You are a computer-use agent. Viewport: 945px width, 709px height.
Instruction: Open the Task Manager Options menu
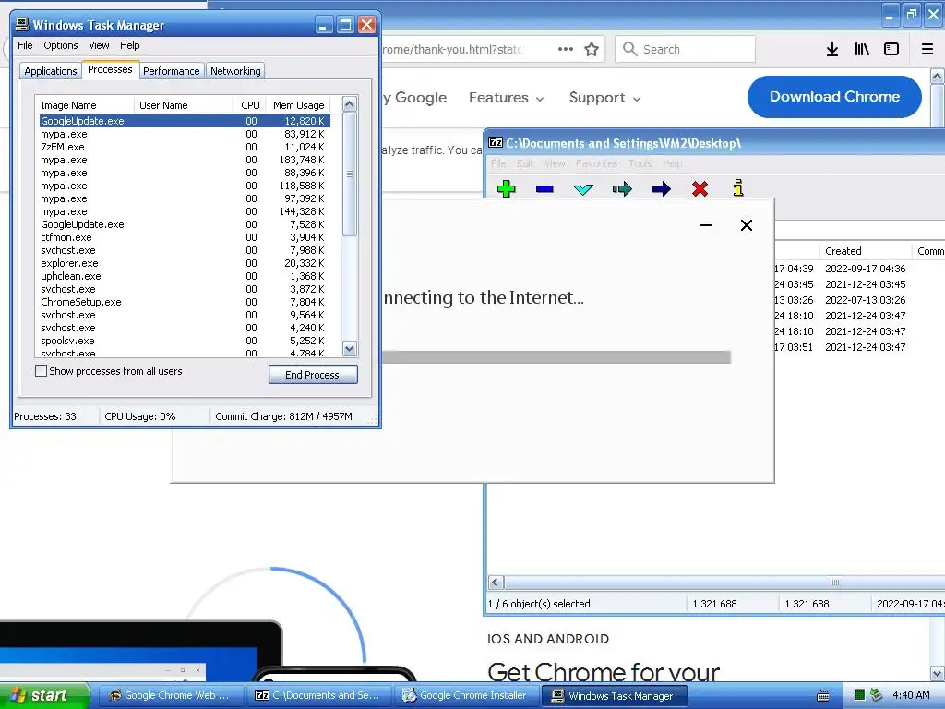[x=60, y=45]
